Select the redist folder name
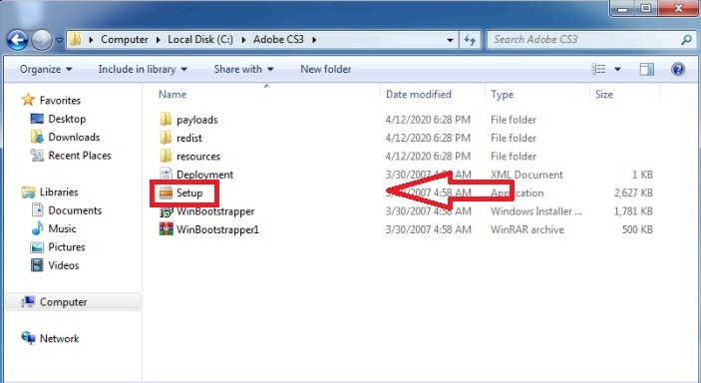Viewport: 701px width, 383px height. (x=189, y=139)
